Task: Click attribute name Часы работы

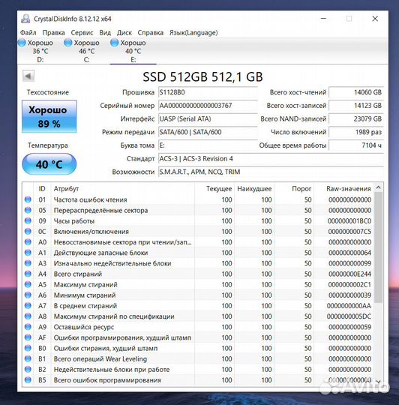Action: pos(73,220)
